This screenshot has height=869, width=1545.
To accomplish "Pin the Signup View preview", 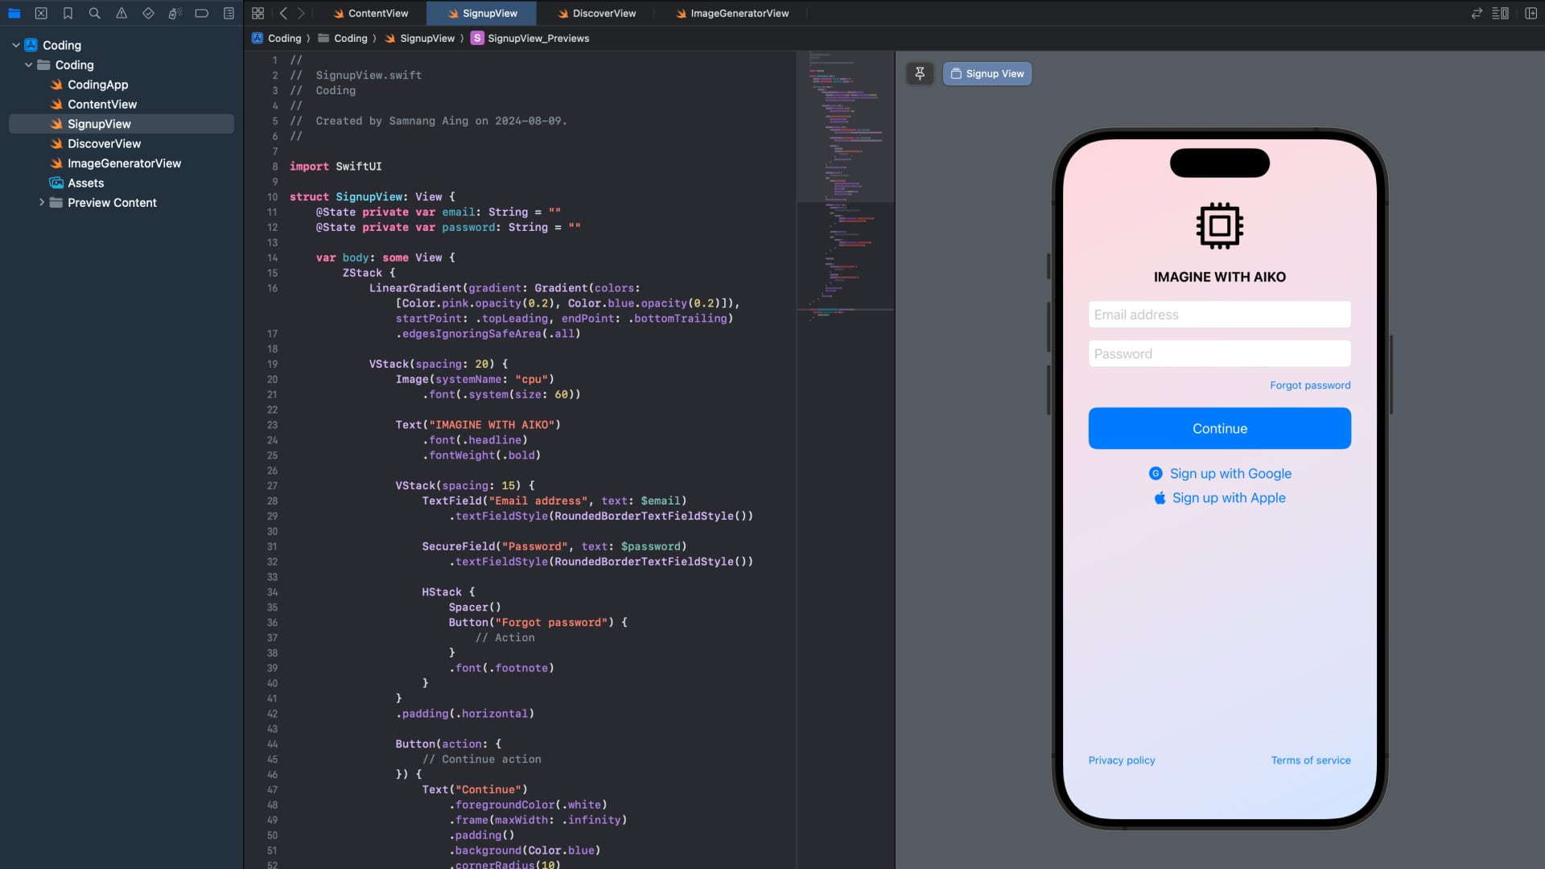I will 920,73.
